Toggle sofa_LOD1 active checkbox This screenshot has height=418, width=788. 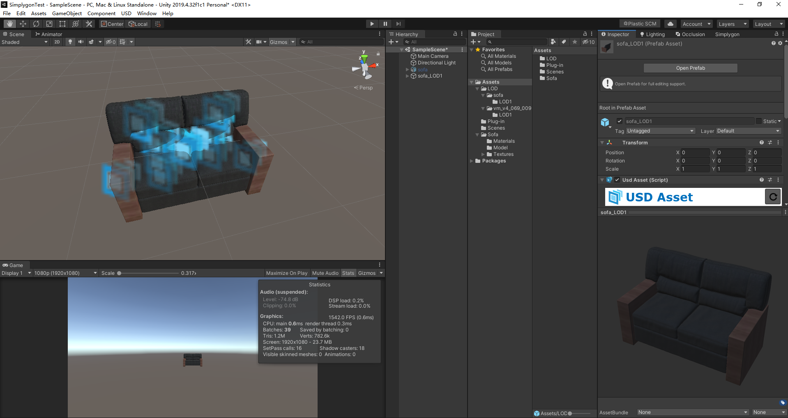point(620,121)
